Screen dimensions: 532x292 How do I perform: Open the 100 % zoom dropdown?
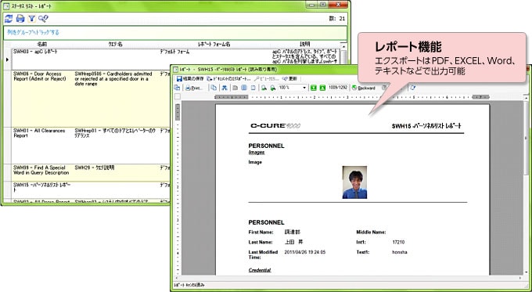point(293,88)
